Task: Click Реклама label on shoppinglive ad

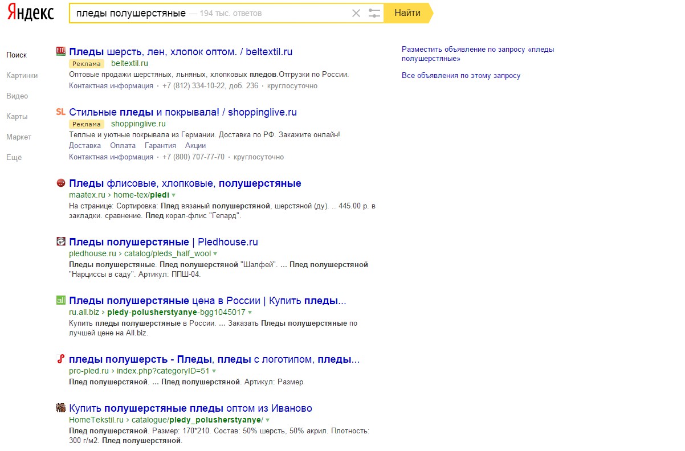Action: [87, 124]
